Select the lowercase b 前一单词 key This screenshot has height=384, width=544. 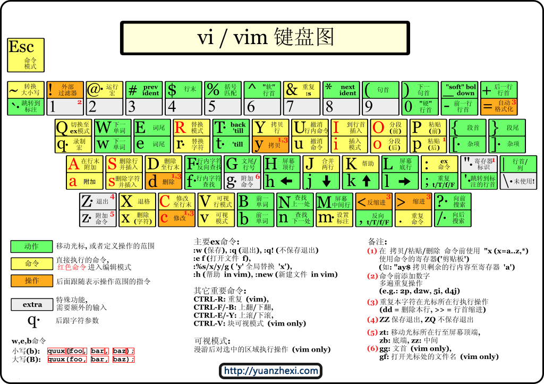[x=256, y=218]
